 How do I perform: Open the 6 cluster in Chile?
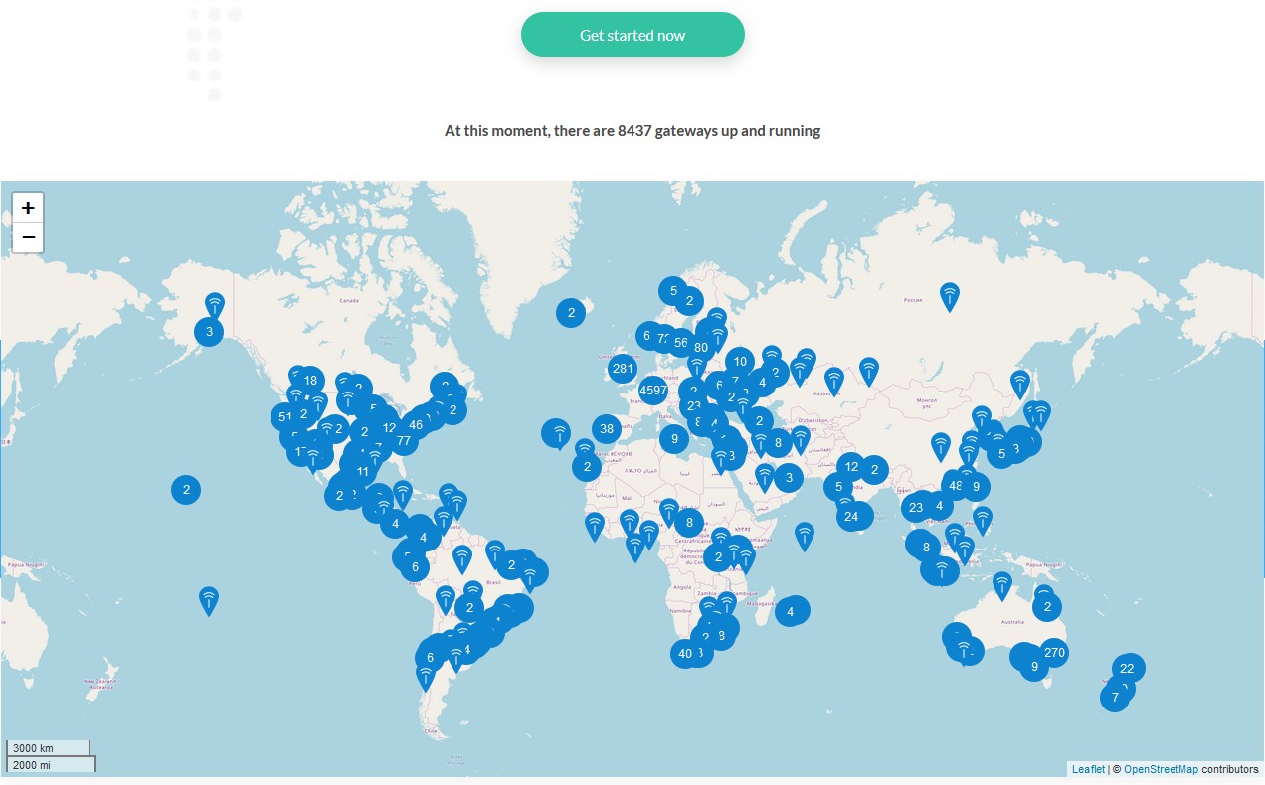tap(430, 657)
